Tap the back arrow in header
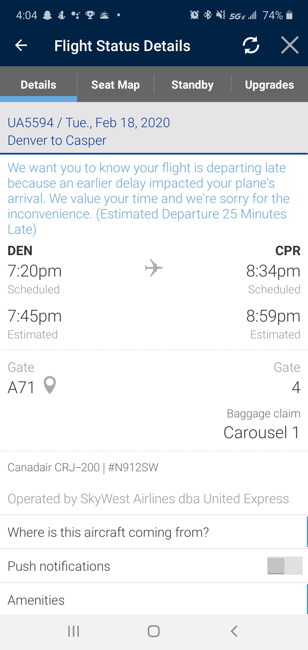Viewport: 308px width, 650px height. 21,45
